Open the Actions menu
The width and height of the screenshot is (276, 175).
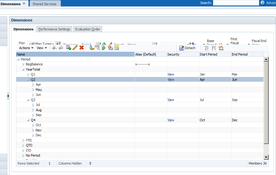(26, 48)
